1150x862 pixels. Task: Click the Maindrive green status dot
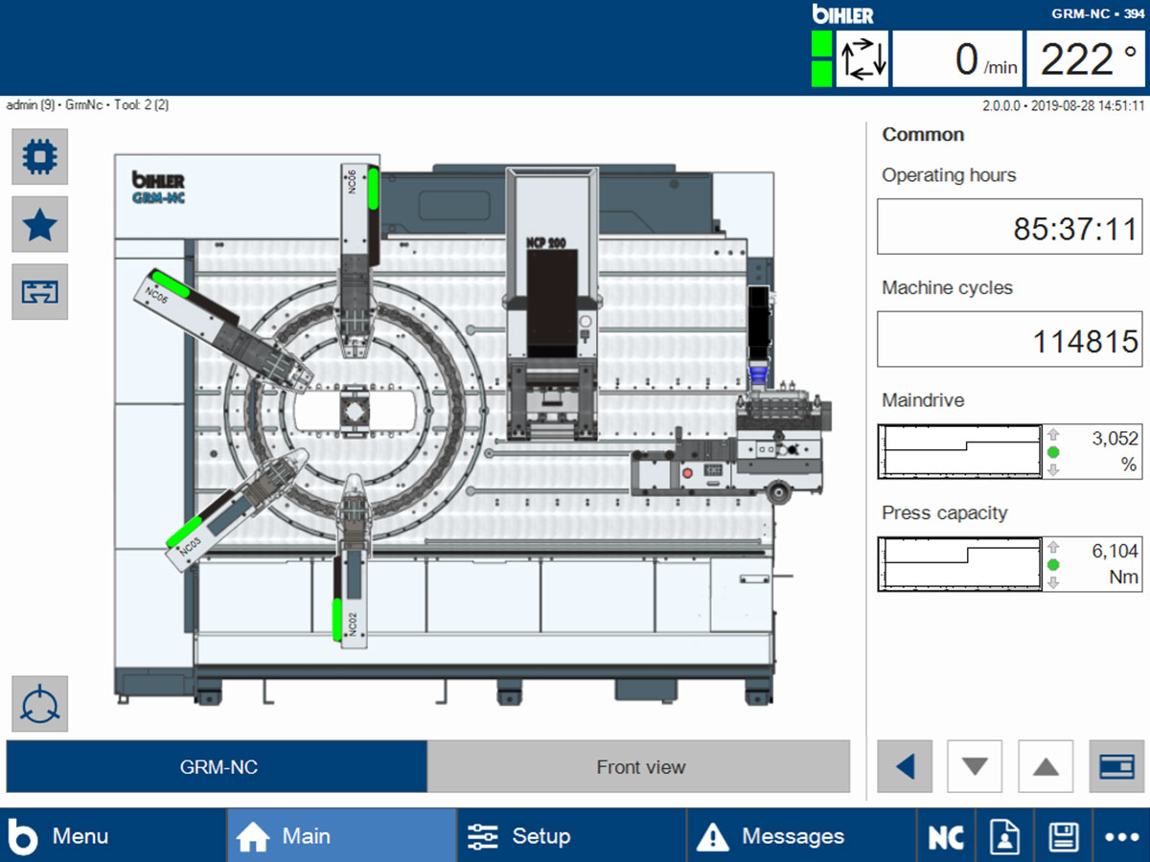(1053, 452)
